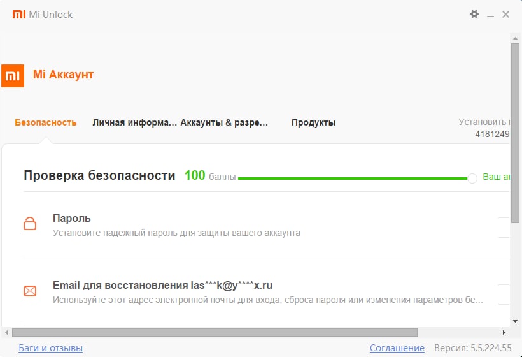The width and height of the screenshot is (522, 357).
Task: Switch to the Личная информа... tab
Action: click(134, 122)
